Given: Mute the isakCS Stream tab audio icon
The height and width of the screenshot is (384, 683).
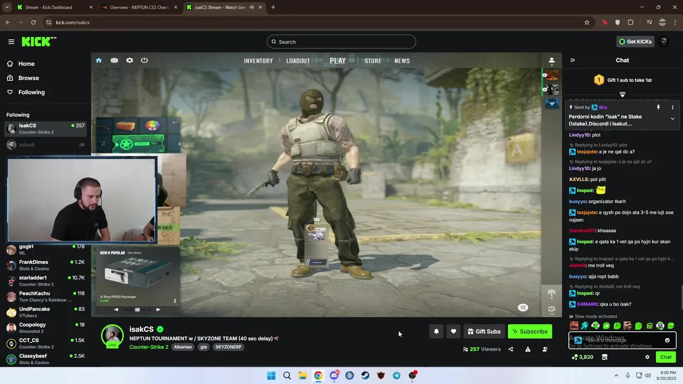Looking at the screenshot, I should (251, 7).
